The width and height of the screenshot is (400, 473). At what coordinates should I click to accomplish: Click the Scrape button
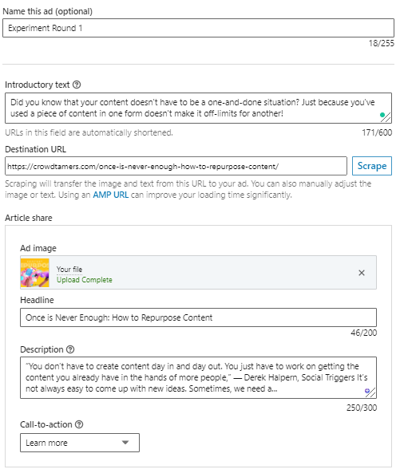pyautogui.click(x=371, y=166)
